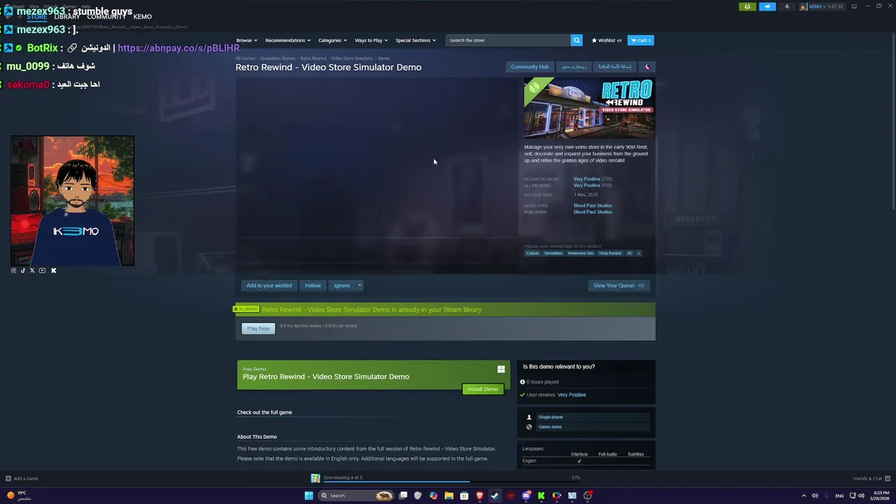Click the Play Now button
The image size is (896, 504).
(x=258, y=328)
